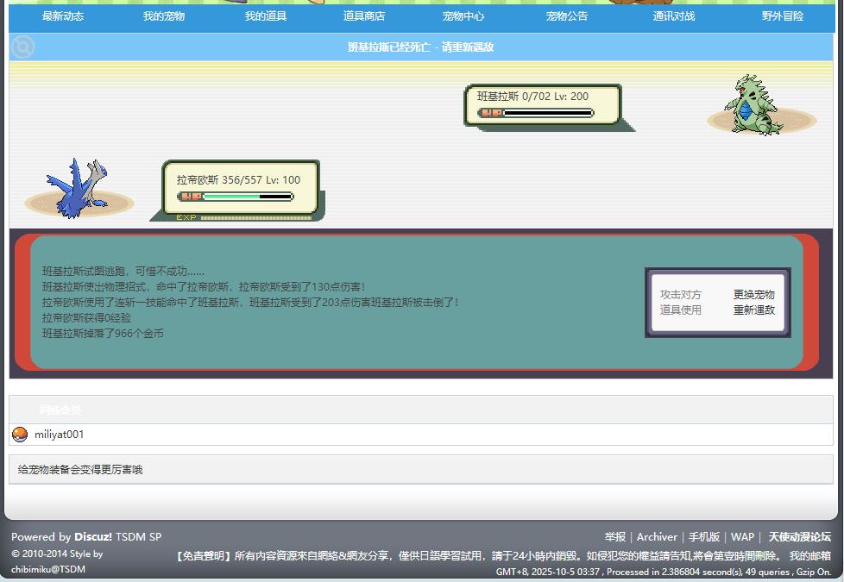Choose 攻击对方 in the battle menu
The height and width of the screenshot is (582, 844).
point(681,294)
